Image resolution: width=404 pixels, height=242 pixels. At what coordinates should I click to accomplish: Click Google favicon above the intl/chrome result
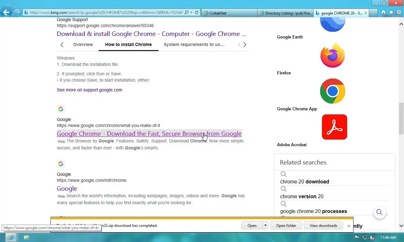point(61,164)
